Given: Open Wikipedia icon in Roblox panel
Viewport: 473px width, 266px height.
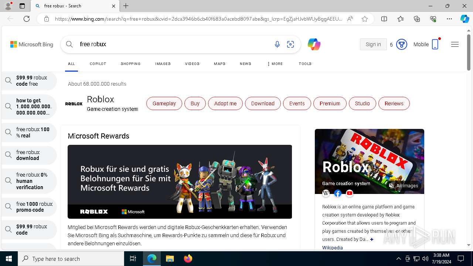Looking at the screenshot, I should [326, 193].
